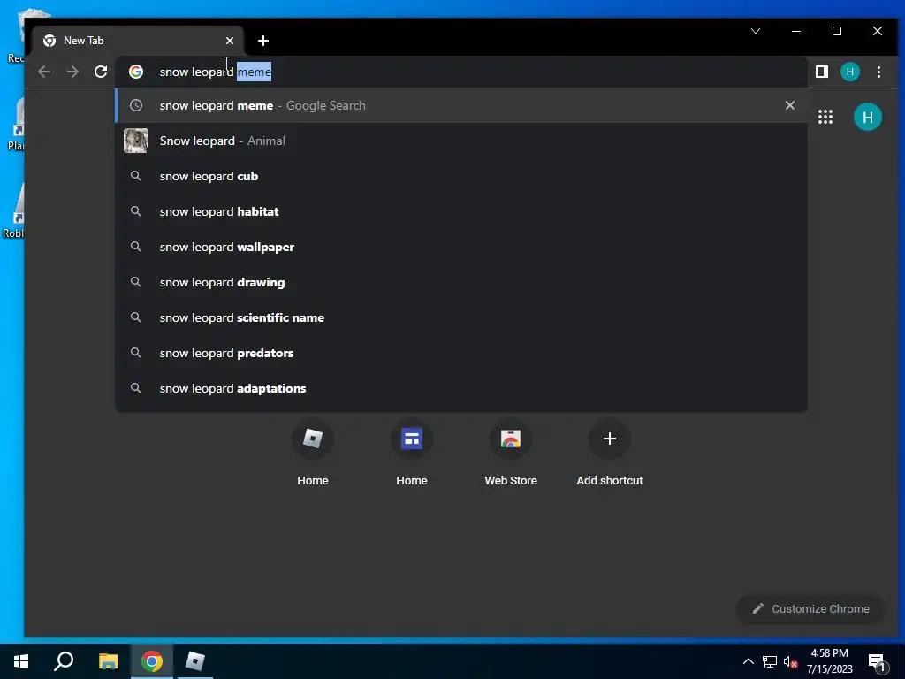This screenshot has height=679, width=905.
Task: Select the snow leopard adaptations suggestion
Action: point(461,388)
